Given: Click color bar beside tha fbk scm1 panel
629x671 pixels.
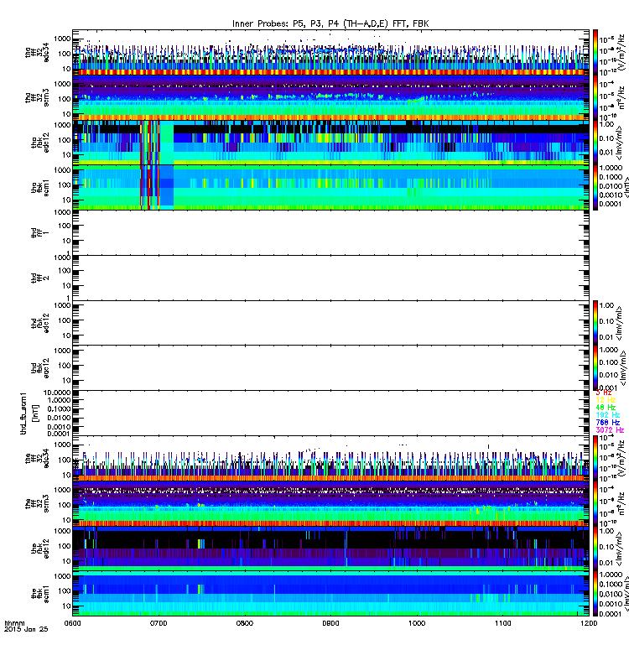Looking at the screenshot, I should 595,187.
